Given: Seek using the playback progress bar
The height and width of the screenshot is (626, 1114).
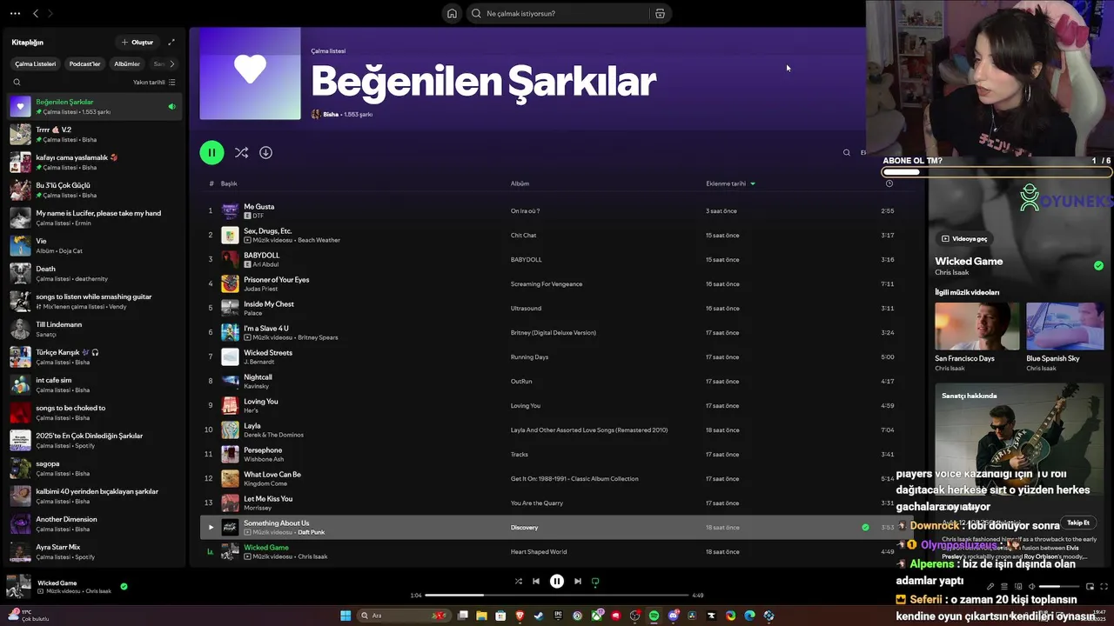Looking at the screenshot, I should (x=557, y=595).
